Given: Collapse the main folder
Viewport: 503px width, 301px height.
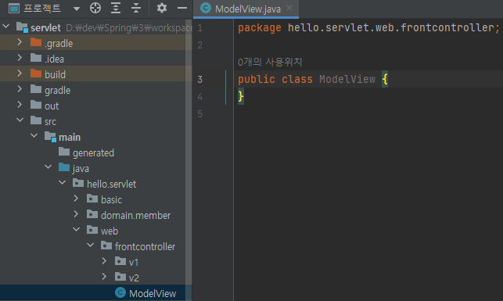Looking at the screenshot, I should 34,136.
